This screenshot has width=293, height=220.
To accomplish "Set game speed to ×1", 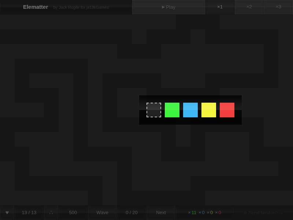I will click(x=220, y=7).
